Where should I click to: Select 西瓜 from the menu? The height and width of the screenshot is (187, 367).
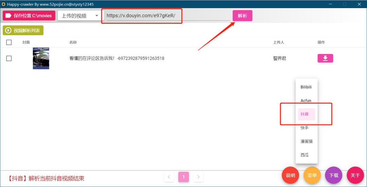point(307,155)
